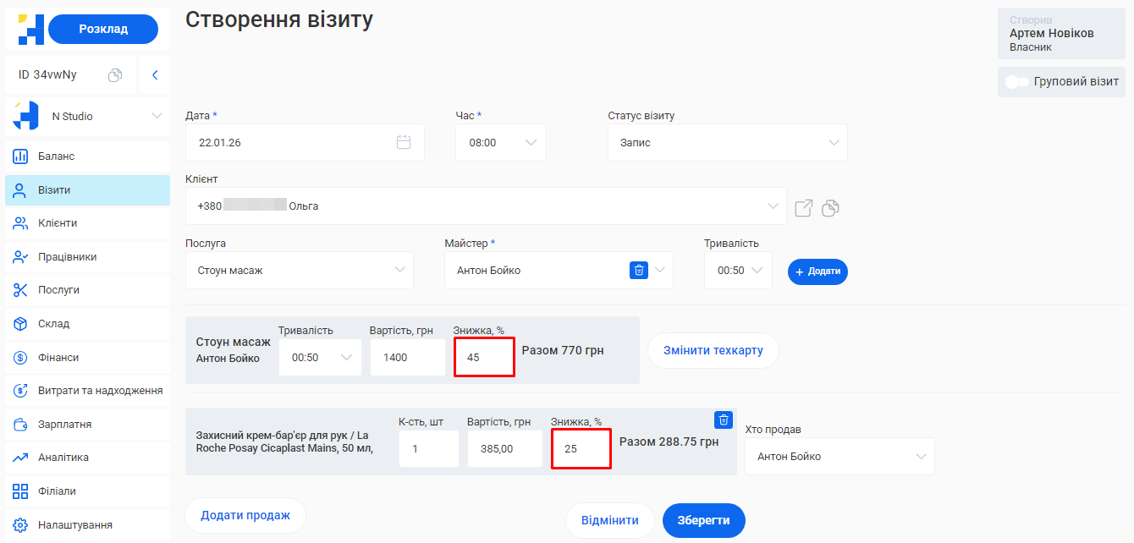1134x543 pixels.
Task: Remove master Антон Бойко with the trash icon
Action: [639, 270]
